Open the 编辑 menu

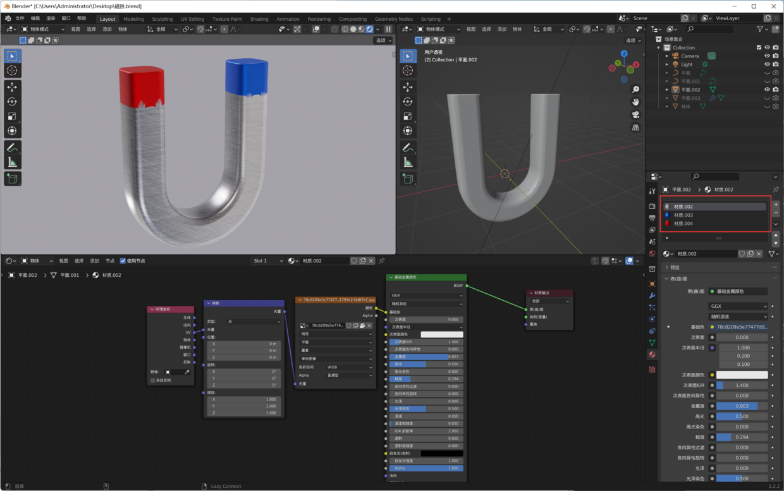tap(35, 18)
